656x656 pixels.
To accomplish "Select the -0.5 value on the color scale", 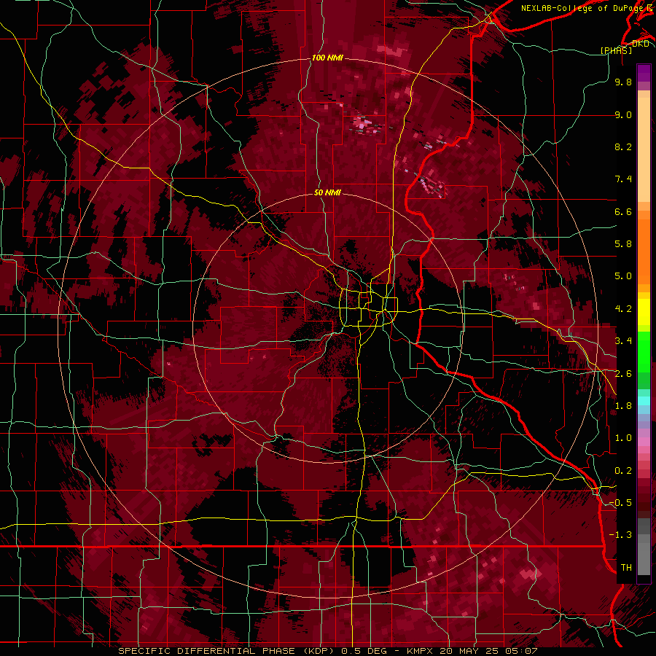I will [x=620, y=503].
